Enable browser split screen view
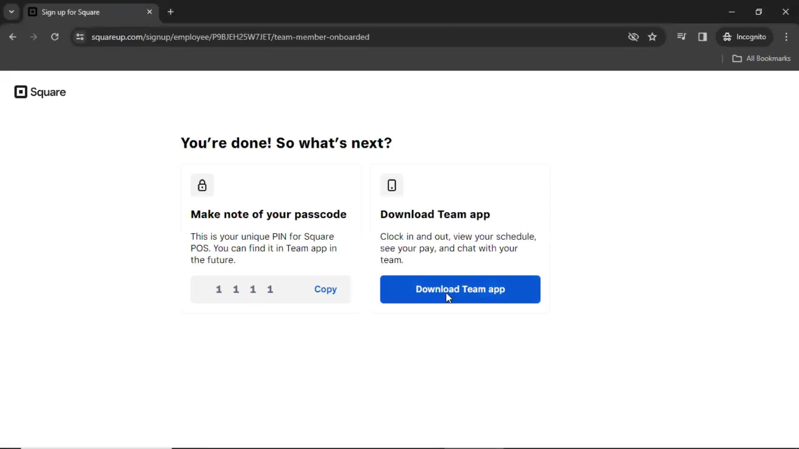Image resolution: width=799 pixels, height=449 pixels. click(x=702, y=37)
